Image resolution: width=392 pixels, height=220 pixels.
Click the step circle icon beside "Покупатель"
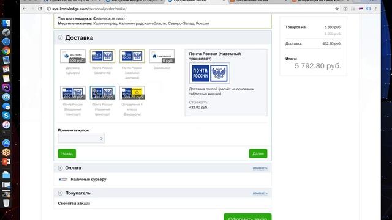60,193
